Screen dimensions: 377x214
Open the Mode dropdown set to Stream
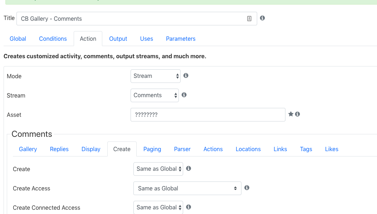[x=156, y=76]
